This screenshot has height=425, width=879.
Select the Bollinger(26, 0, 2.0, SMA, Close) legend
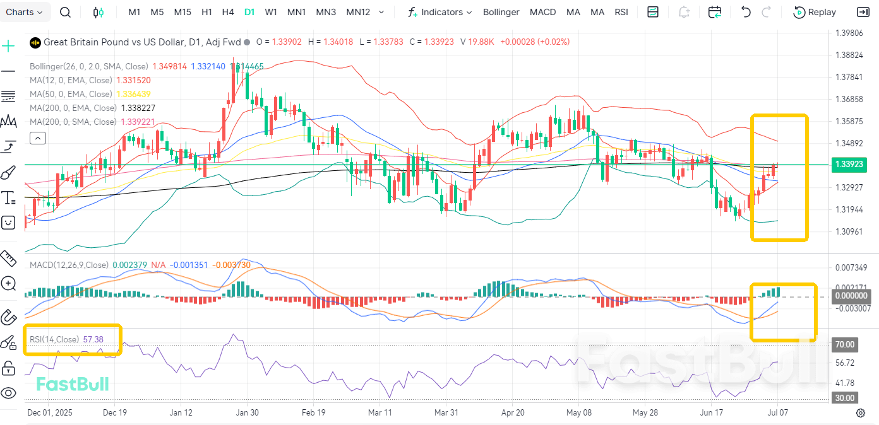tap(89, 66)
